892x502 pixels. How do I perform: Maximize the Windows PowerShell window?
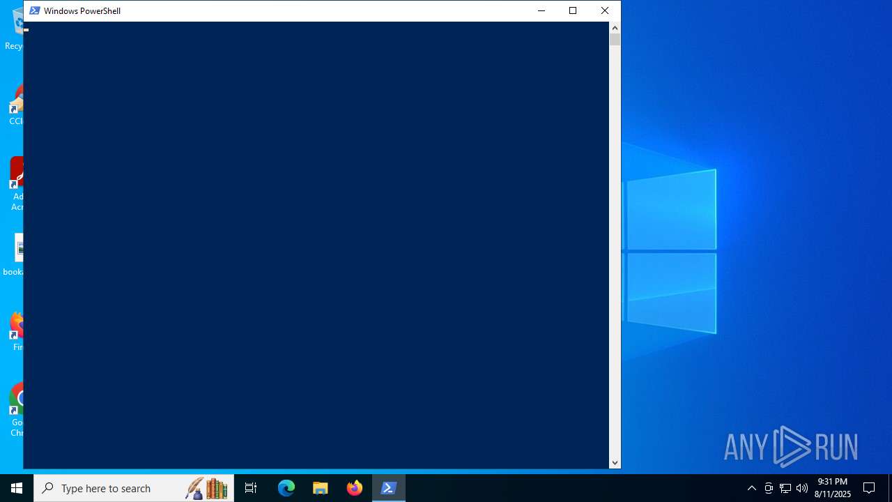coord(573,10)
